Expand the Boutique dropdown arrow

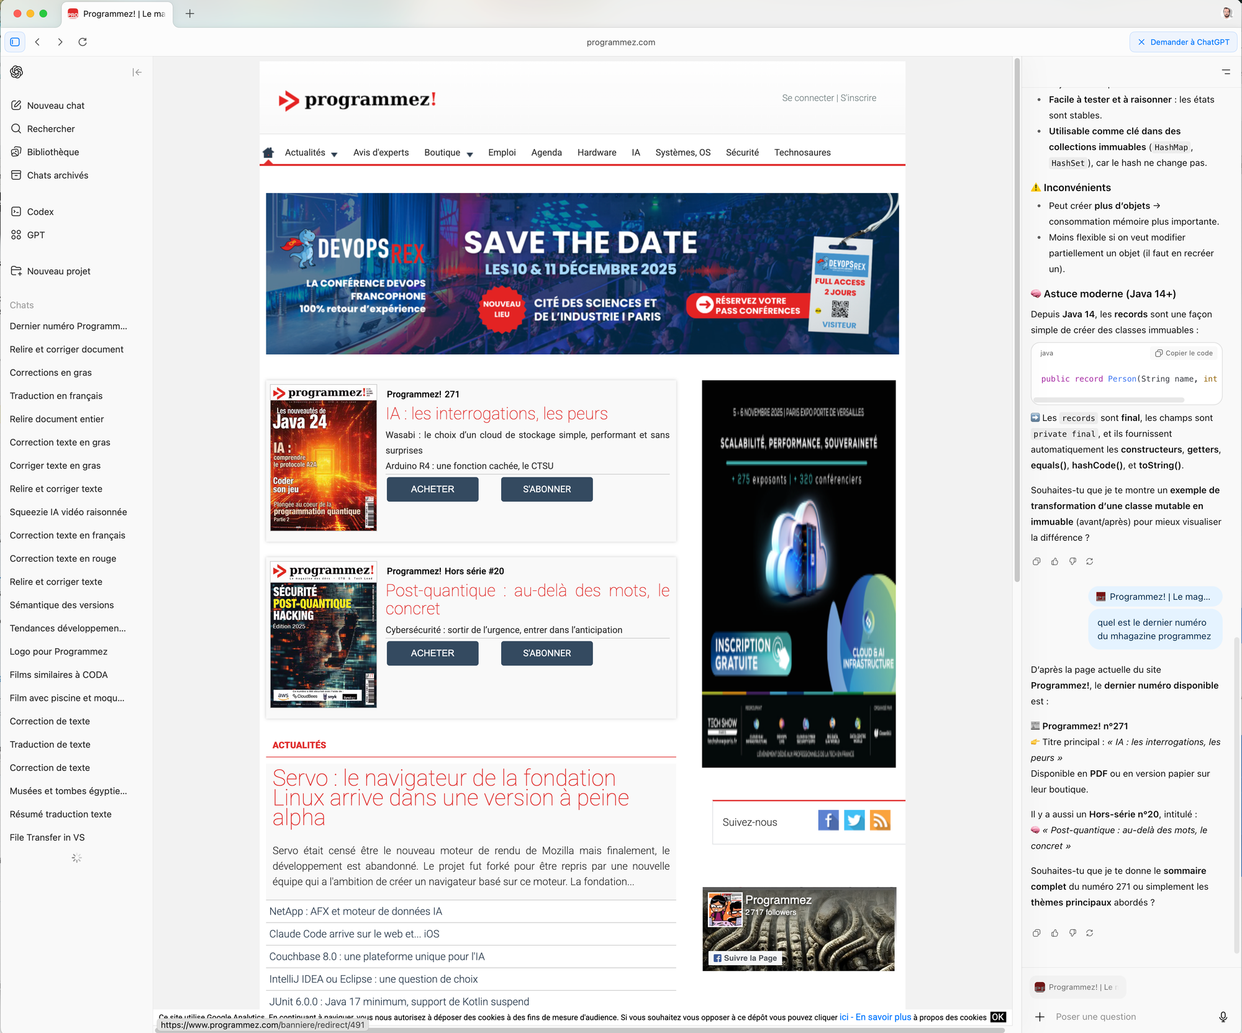[469, 154]
